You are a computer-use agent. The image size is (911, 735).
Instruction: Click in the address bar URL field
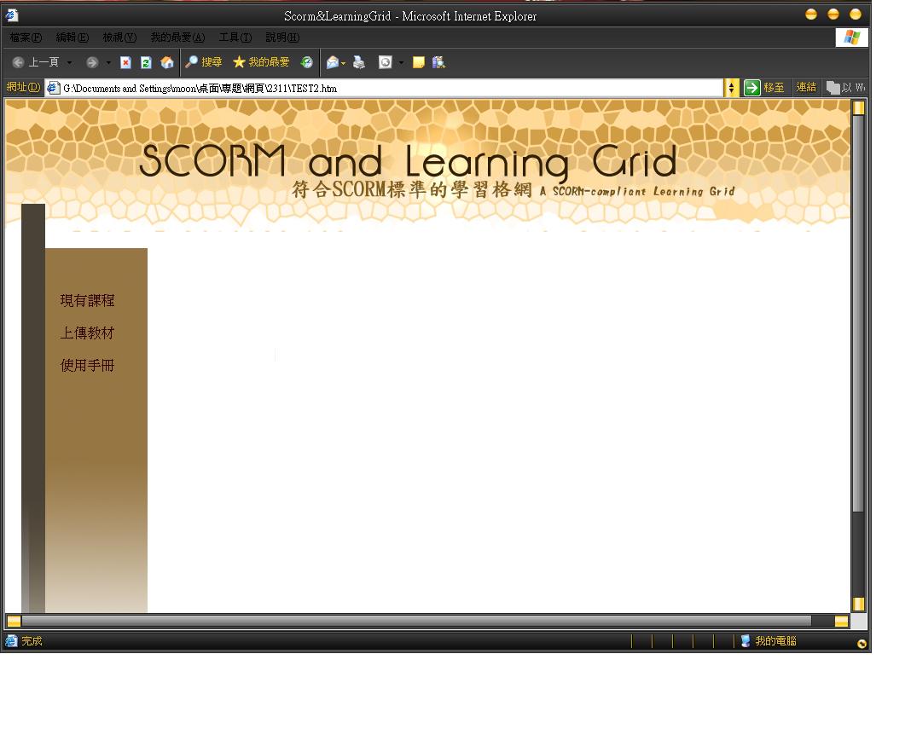(x=384, y=88)
